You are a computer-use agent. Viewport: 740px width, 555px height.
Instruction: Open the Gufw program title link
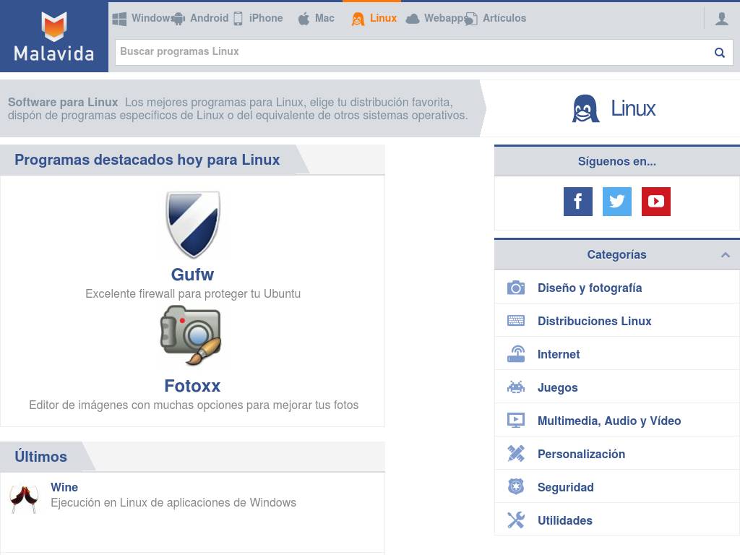pos(192,274)
